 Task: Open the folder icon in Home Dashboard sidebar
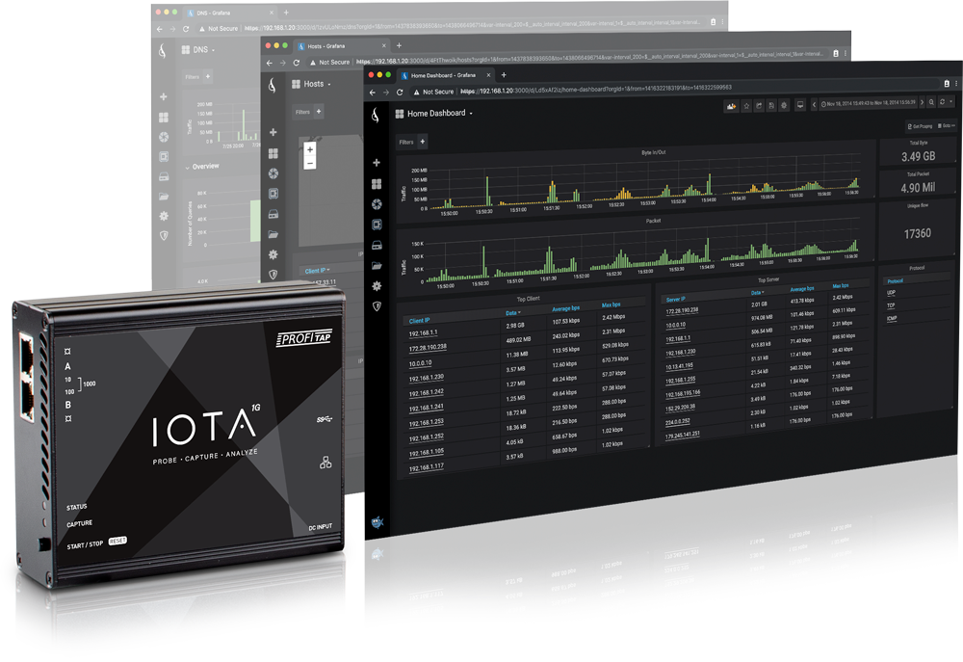(377, 266)
